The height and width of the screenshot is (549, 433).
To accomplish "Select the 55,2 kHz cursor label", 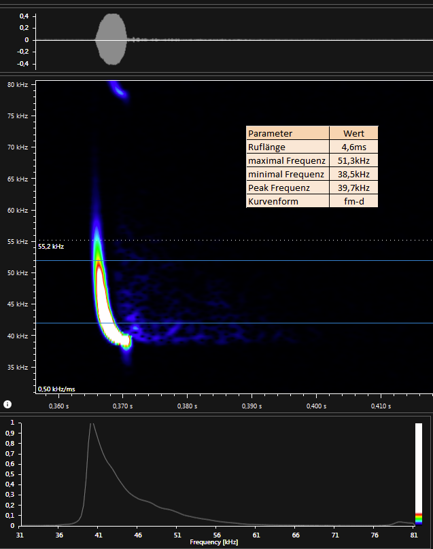I will (x=51, y=247).
